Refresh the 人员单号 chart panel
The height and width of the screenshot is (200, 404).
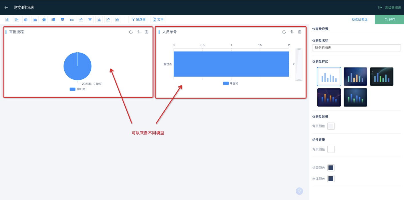(x=284, y=32)
